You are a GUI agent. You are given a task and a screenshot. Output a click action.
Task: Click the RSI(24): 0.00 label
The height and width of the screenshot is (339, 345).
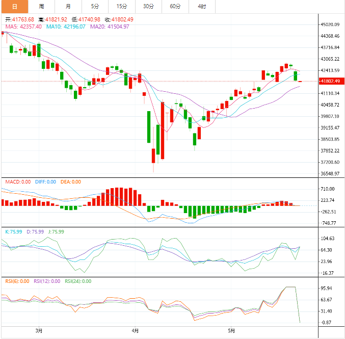(x=78, y=281)
